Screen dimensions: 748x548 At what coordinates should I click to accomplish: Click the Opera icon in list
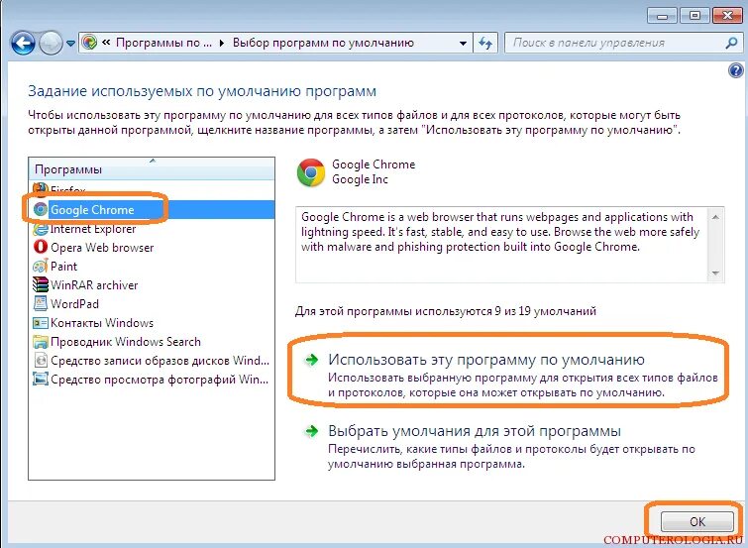pos(41,247)
